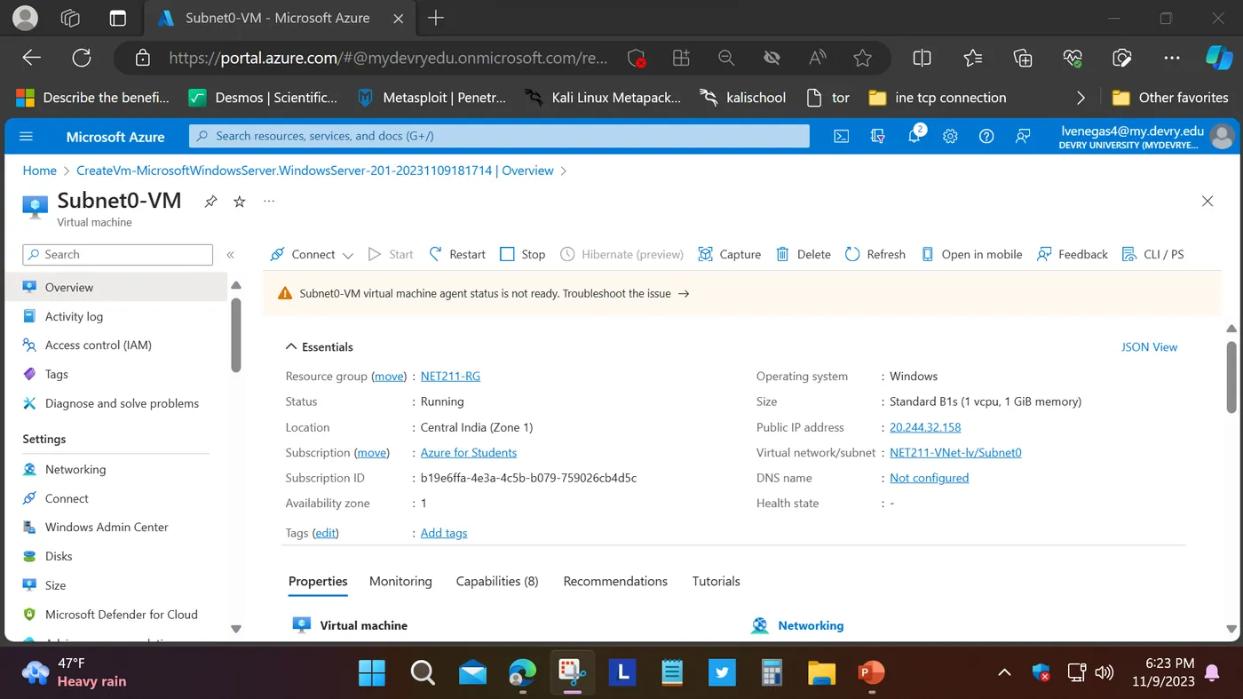Open Windows Start button on taskbar
1243x699 pixels.
(372, 672)
